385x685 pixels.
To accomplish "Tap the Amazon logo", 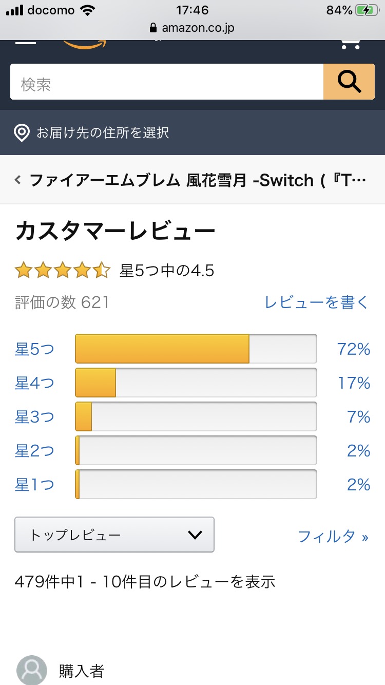I will [85, 44].
